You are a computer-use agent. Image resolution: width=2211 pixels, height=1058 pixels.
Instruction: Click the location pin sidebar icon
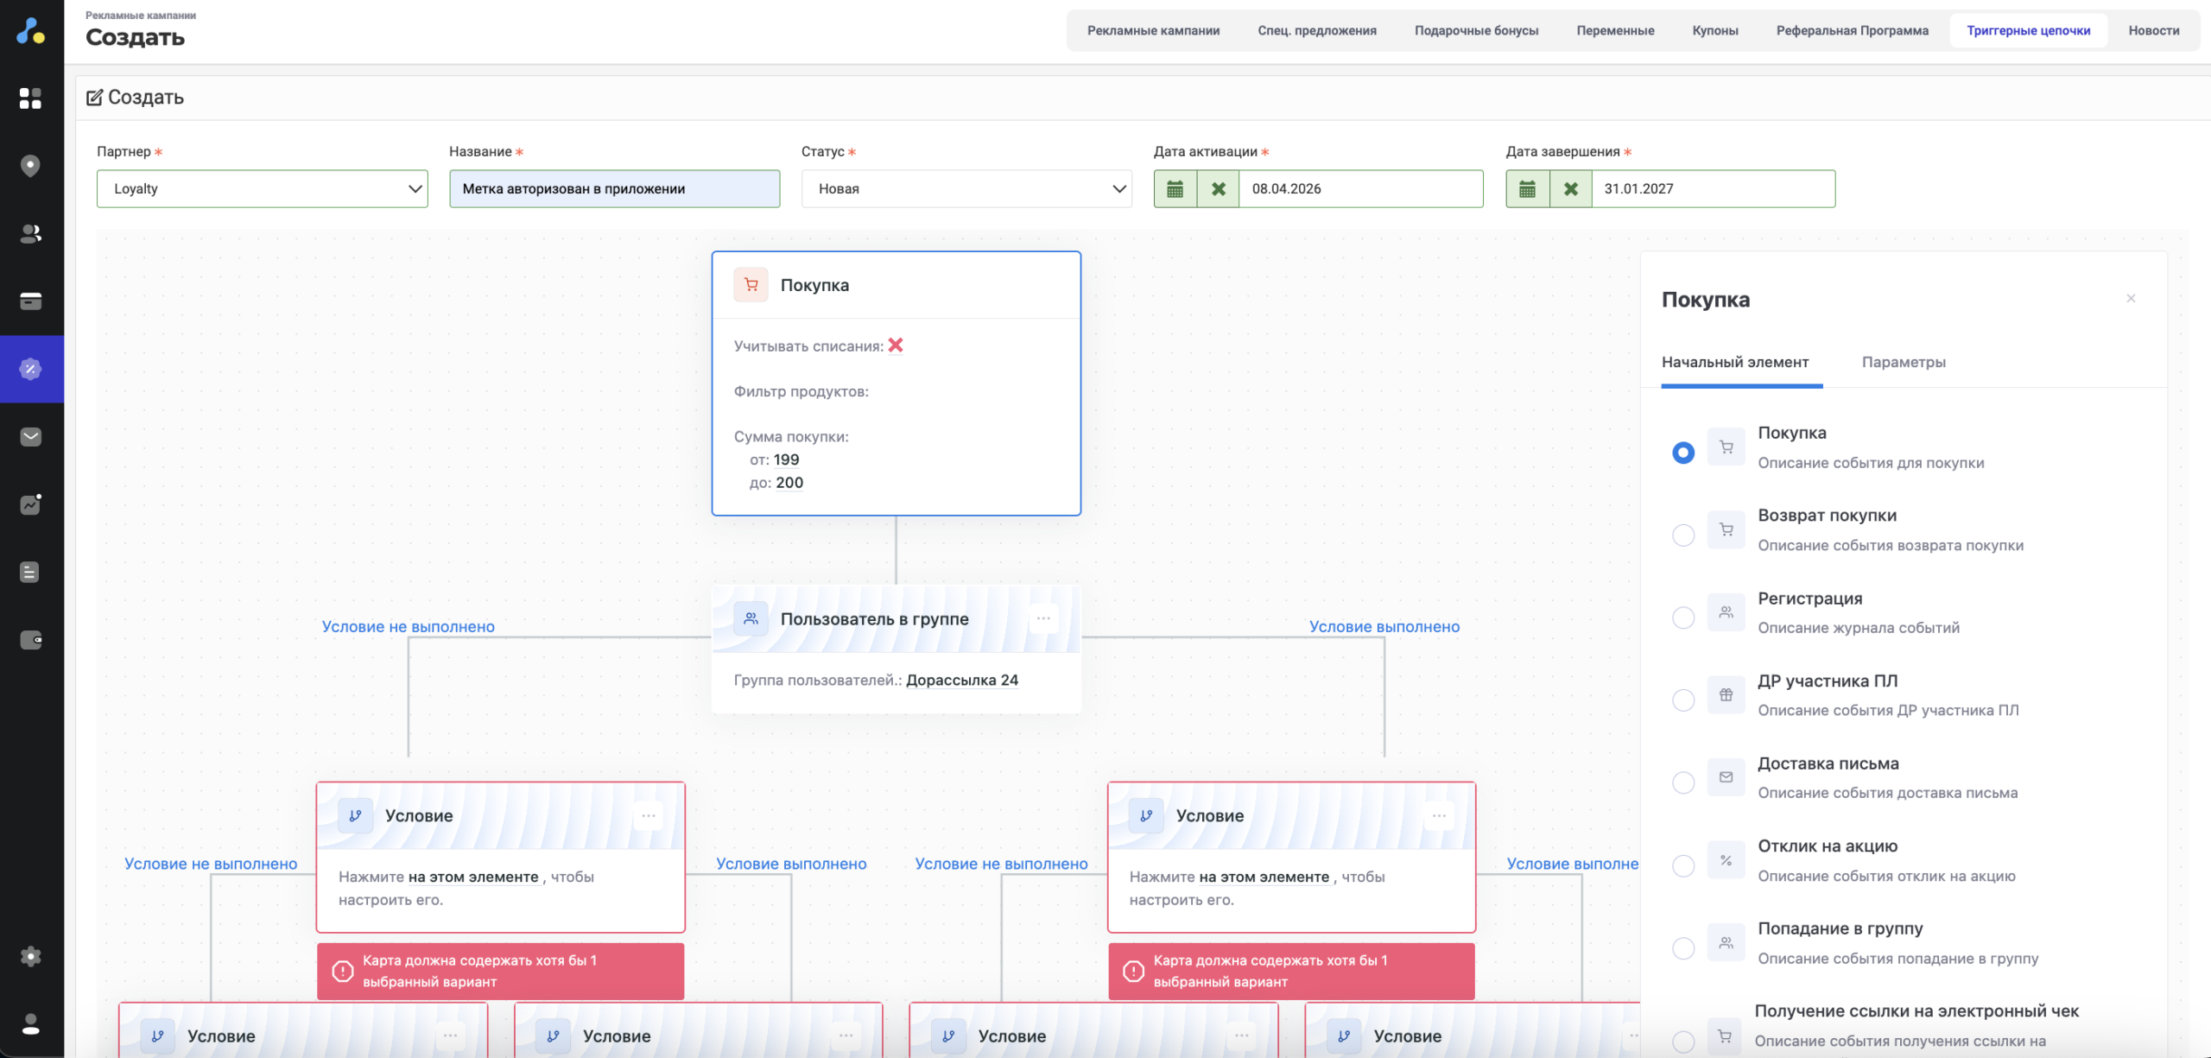tap(30, 165)
